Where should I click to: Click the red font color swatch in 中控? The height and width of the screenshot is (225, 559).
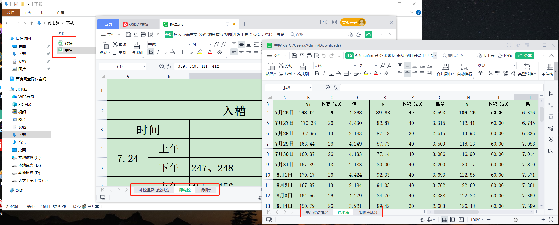point(376,73)
